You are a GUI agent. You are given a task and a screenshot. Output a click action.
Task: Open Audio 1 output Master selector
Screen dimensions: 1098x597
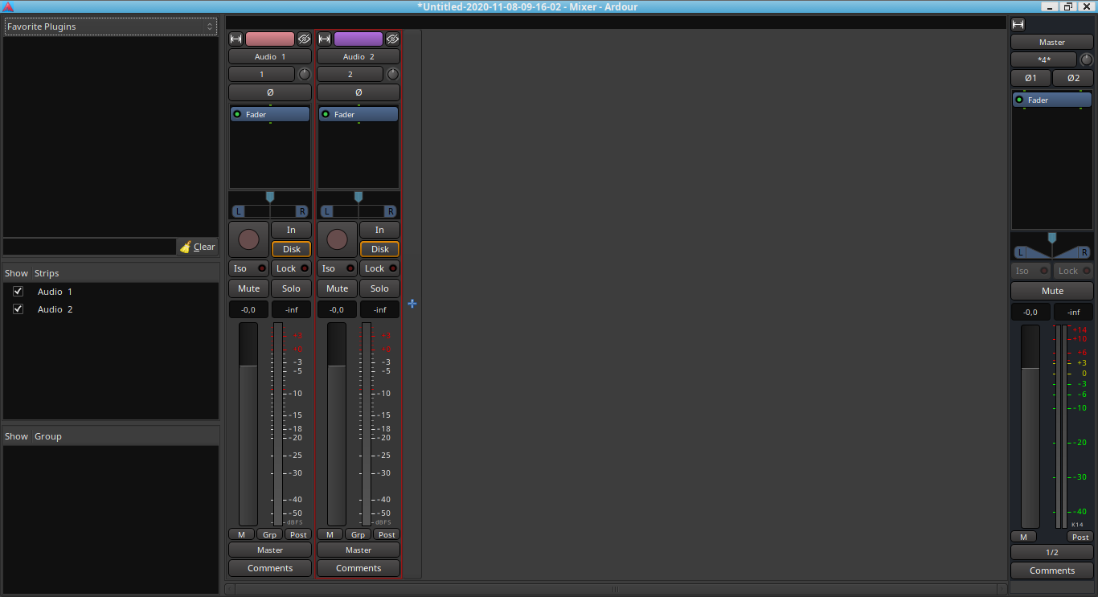pyautogui.click(x=270, y=550)
